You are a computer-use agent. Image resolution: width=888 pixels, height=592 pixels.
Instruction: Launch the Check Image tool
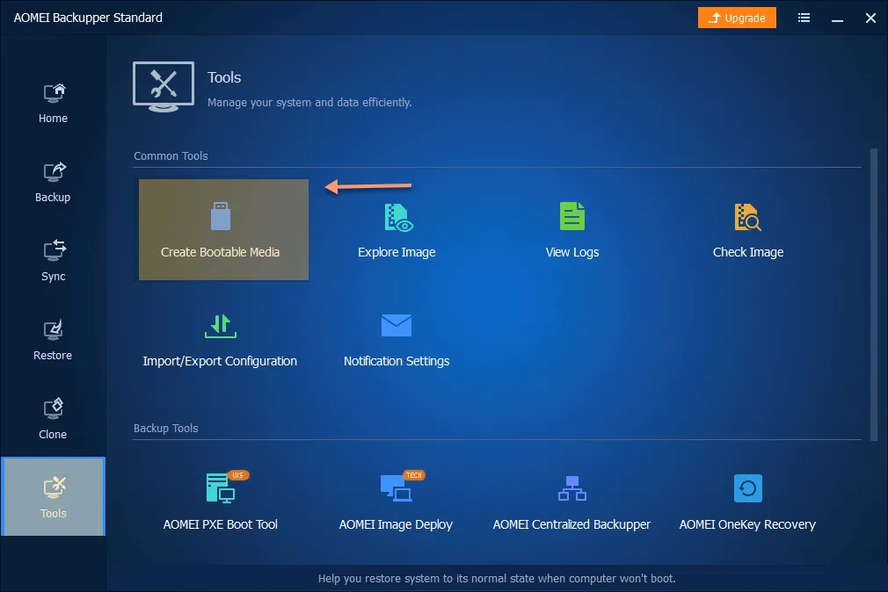click(x=748, y=229)
